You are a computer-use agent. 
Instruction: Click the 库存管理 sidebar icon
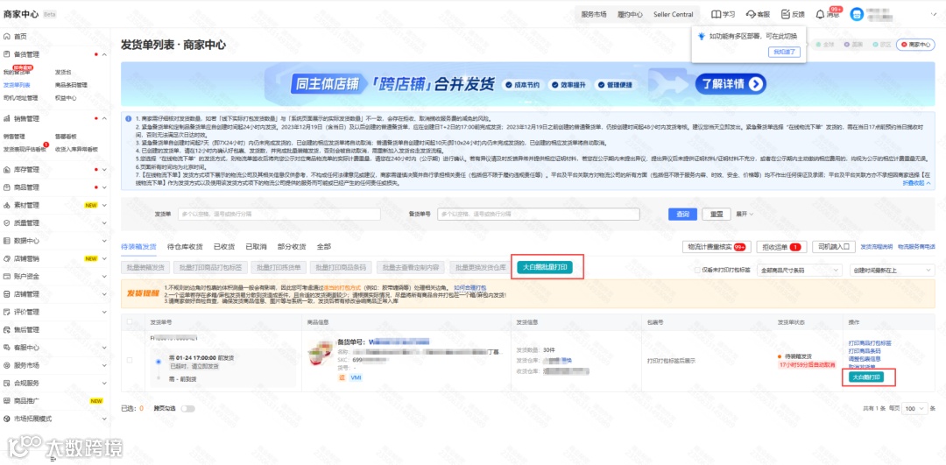point(7,170)
